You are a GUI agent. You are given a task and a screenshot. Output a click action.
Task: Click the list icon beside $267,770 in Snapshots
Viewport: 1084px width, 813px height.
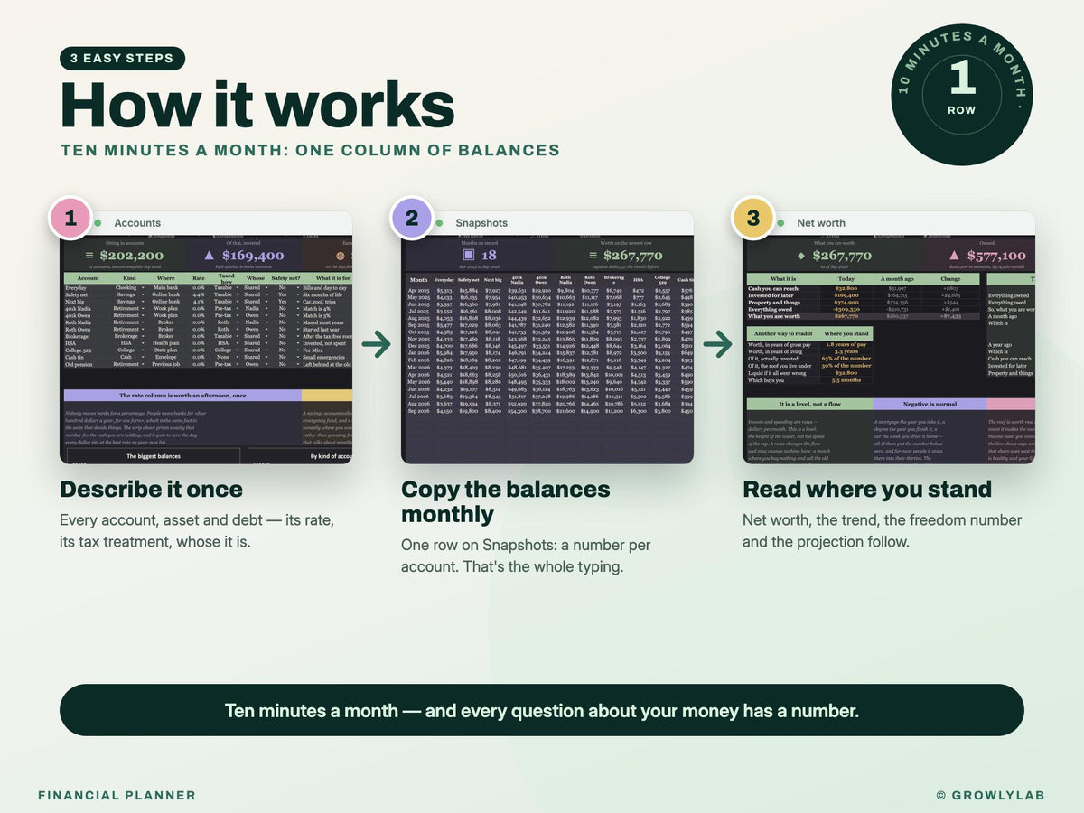593,256
